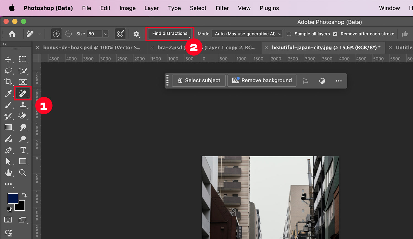The height and width of the screenshot is (239, 413).
Task: Click the Find distractions button
Action: (x=170, y=34)
